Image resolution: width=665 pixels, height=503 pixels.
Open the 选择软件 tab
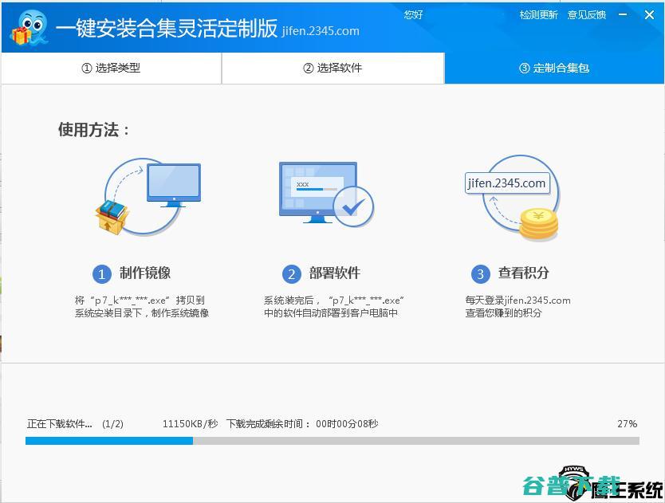[332, 69]
